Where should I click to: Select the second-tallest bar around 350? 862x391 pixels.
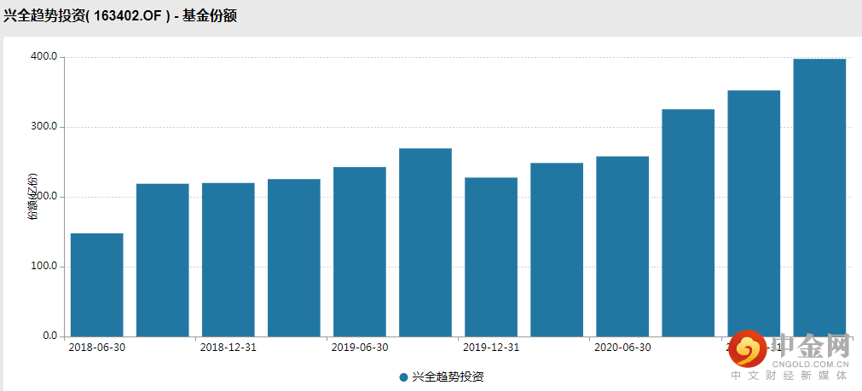click(x=754, y=214)
